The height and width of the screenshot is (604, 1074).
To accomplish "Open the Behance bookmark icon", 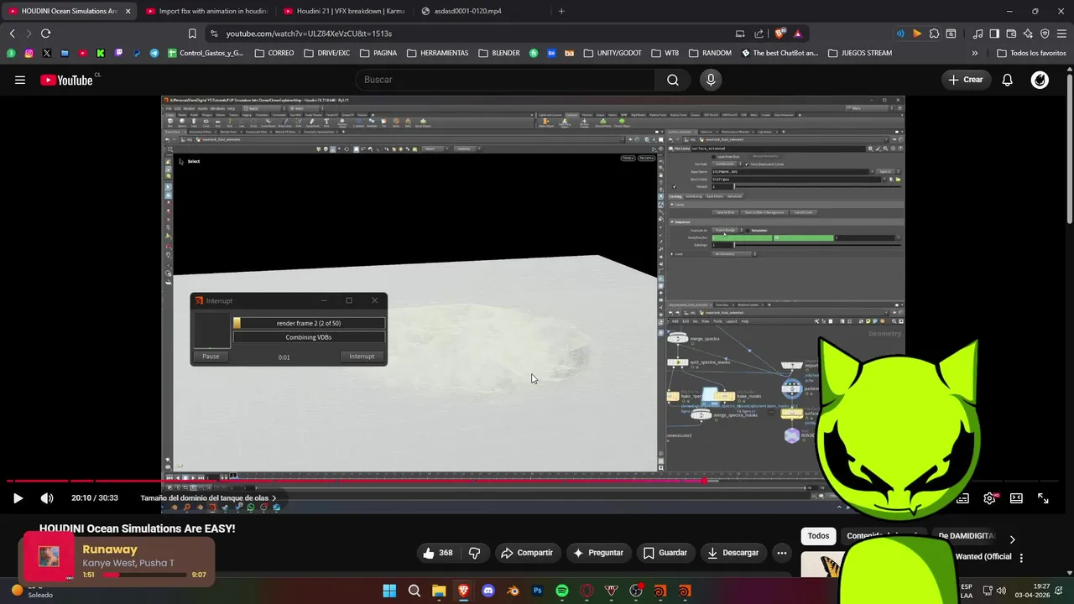I will (551, 53).
